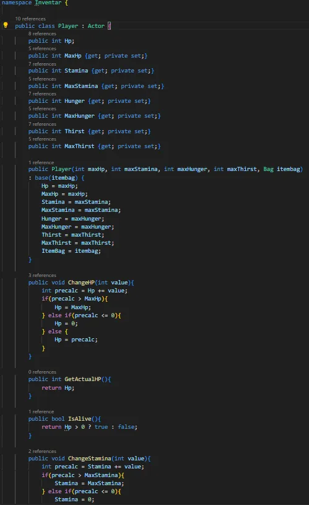Click the 'return Hp;' statement
This screenshot has width=309, height=505.
coord(58,388)
